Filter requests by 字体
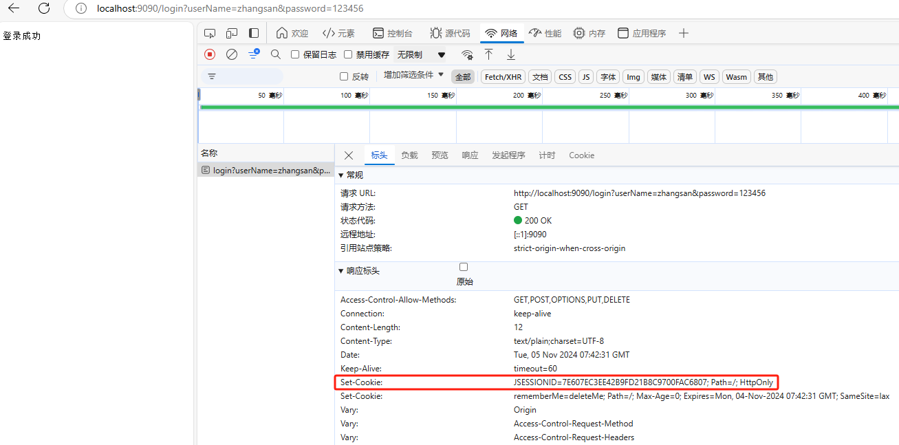Viewport: 899px width, 445px height. (607, 77)
